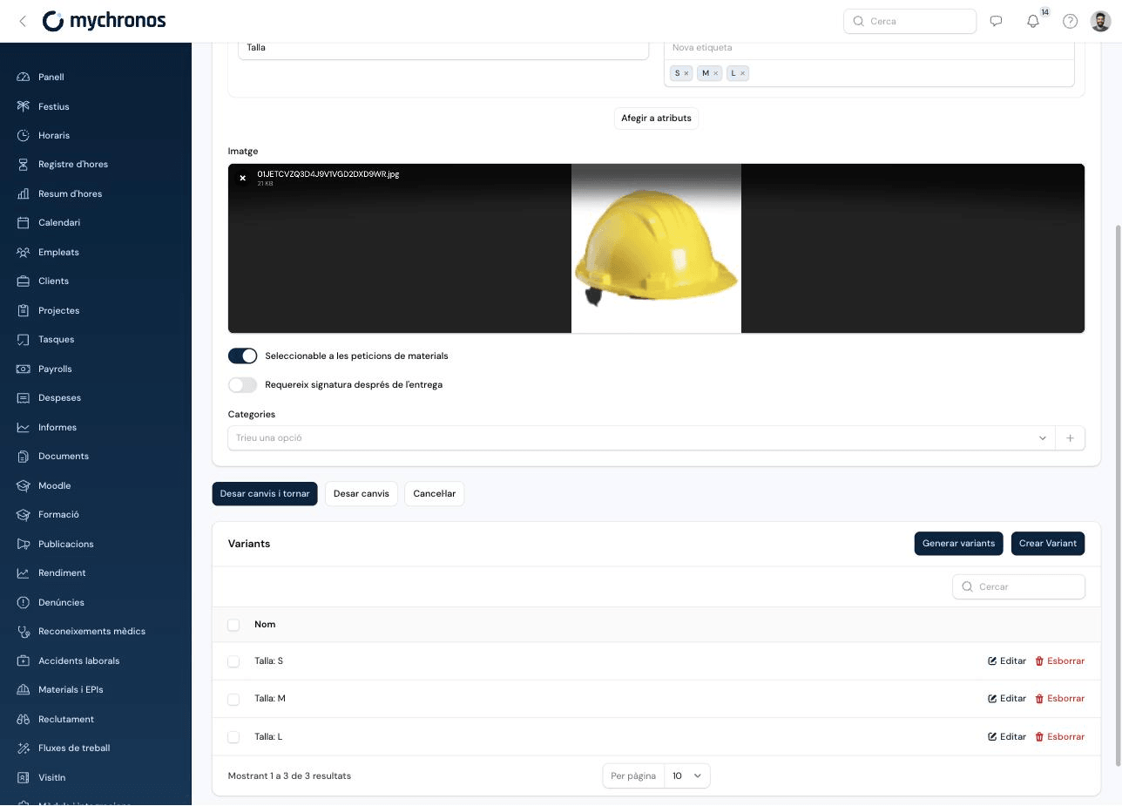Screen dimensions: 1122x806
Task: Remove the M size tag
Action: click(x=716, y=73)
